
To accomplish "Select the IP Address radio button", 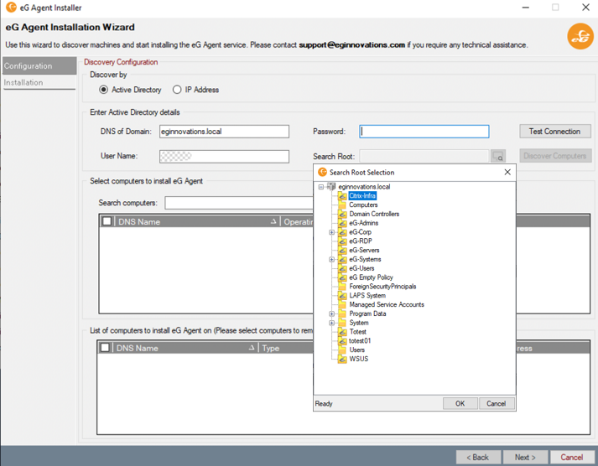I will (177, 90).
